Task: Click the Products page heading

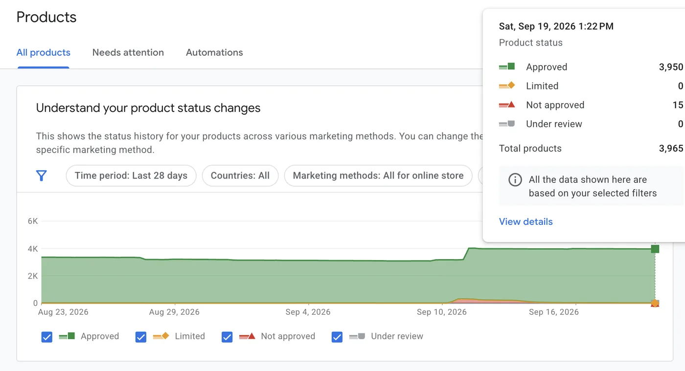Action: click(x=46, y=17)
